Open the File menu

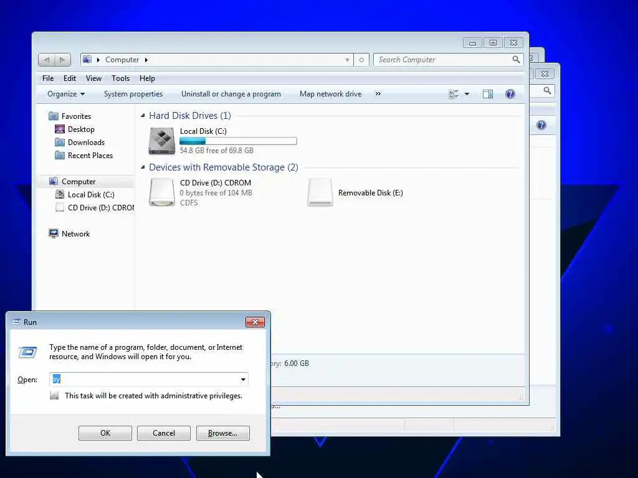click(48, 78)
